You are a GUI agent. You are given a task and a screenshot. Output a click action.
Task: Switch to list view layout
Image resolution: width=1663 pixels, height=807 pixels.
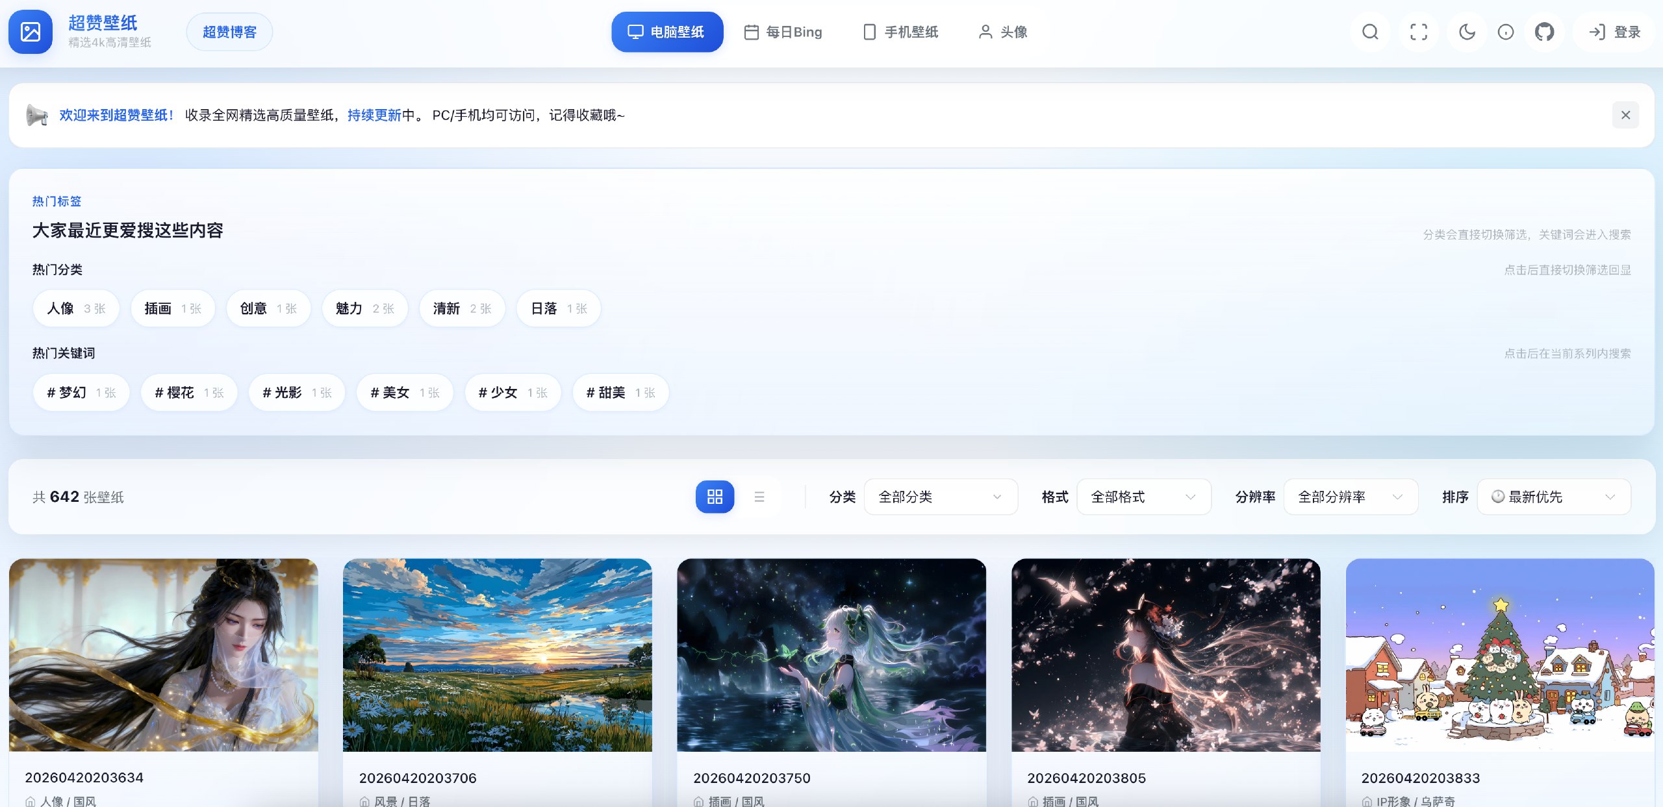[759, 497]
